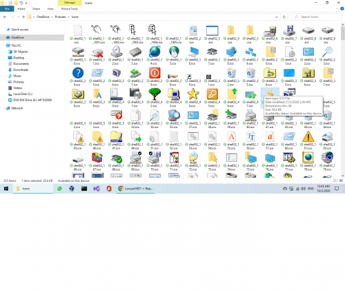Viewport: 345px width, 292px height.
Task: Select the green tree icon file
Action: 155,98
